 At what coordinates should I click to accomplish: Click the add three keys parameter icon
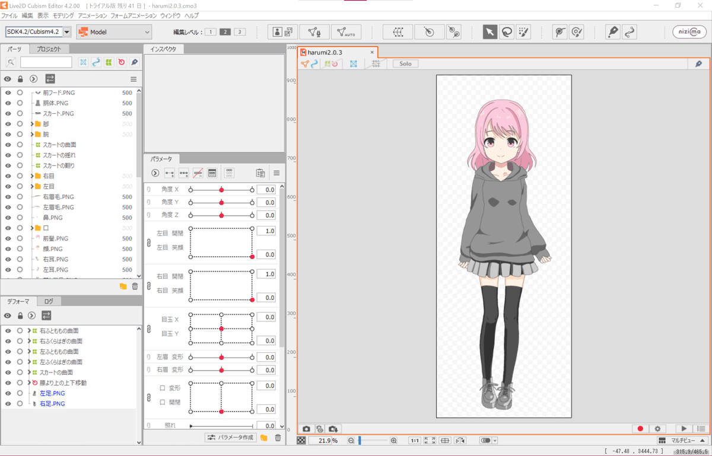(x=184, y=173)
